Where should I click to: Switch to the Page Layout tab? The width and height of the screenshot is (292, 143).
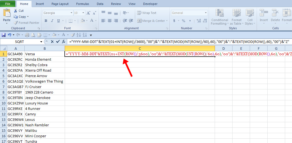point(60,4)
